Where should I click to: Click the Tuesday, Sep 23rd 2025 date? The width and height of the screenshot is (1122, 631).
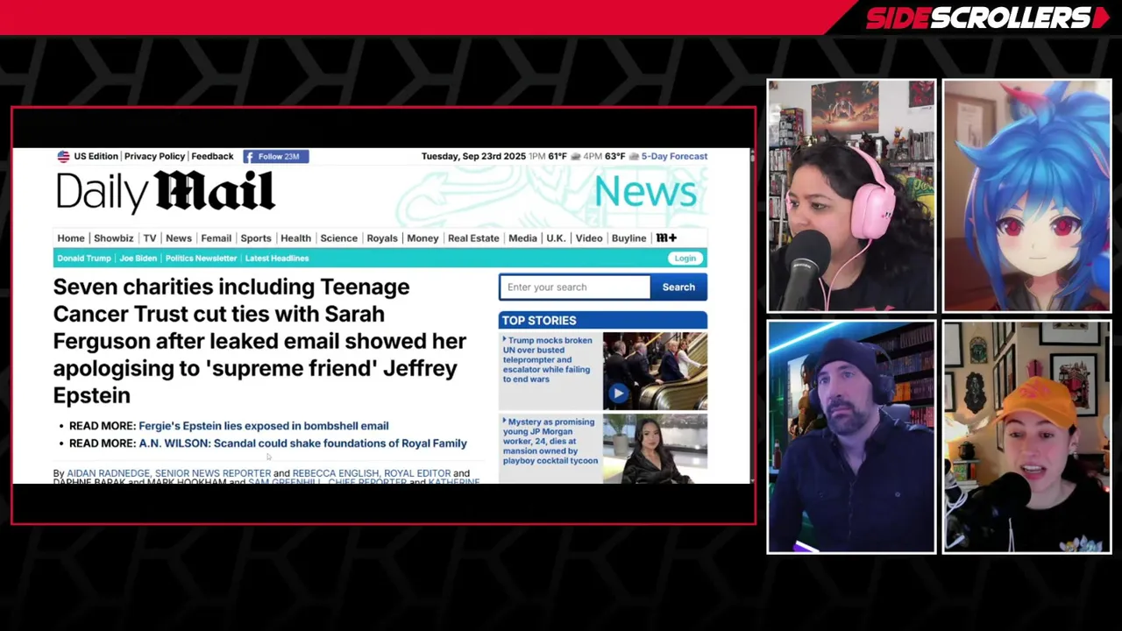pyautogui.click(x=473, y=156)
